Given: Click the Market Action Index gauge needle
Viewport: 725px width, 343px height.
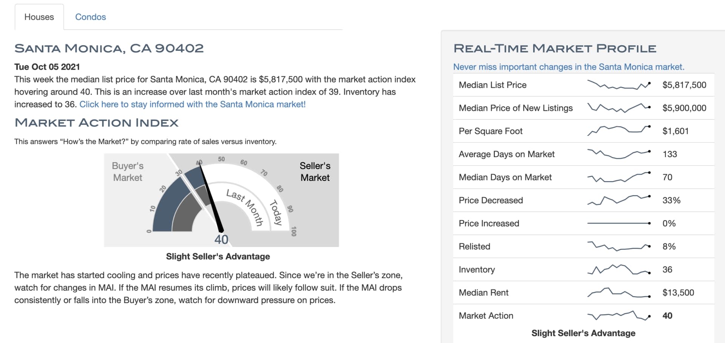Looking at the screenshot, I should point(211,197).
